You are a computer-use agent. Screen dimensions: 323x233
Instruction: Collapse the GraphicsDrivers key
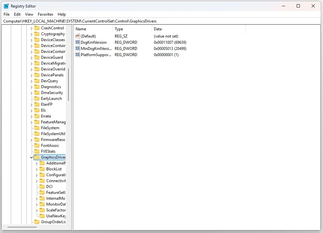[x=31, y=157]
